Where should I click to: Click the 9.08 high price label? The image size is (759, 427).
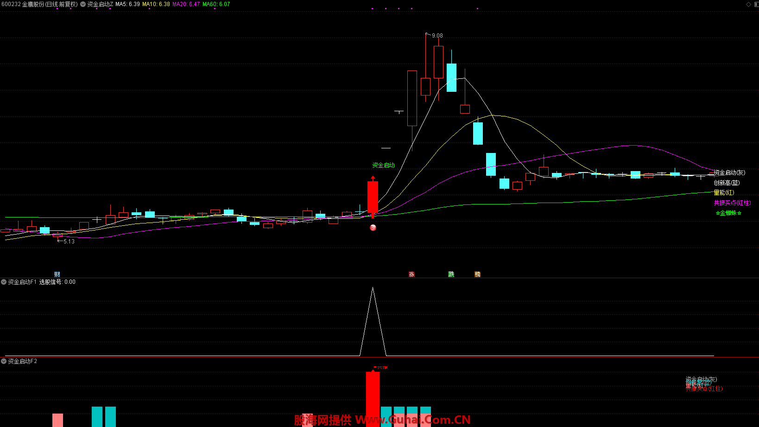click(437, 36)
